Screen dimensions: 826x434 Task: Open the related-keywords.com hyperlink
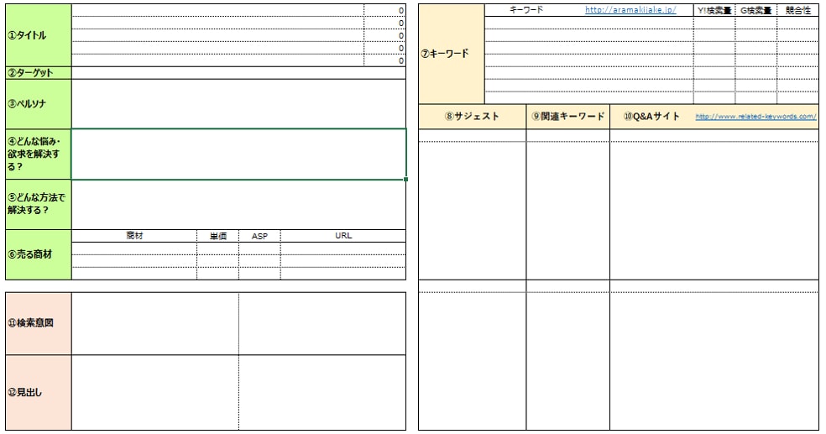[756, 117]
